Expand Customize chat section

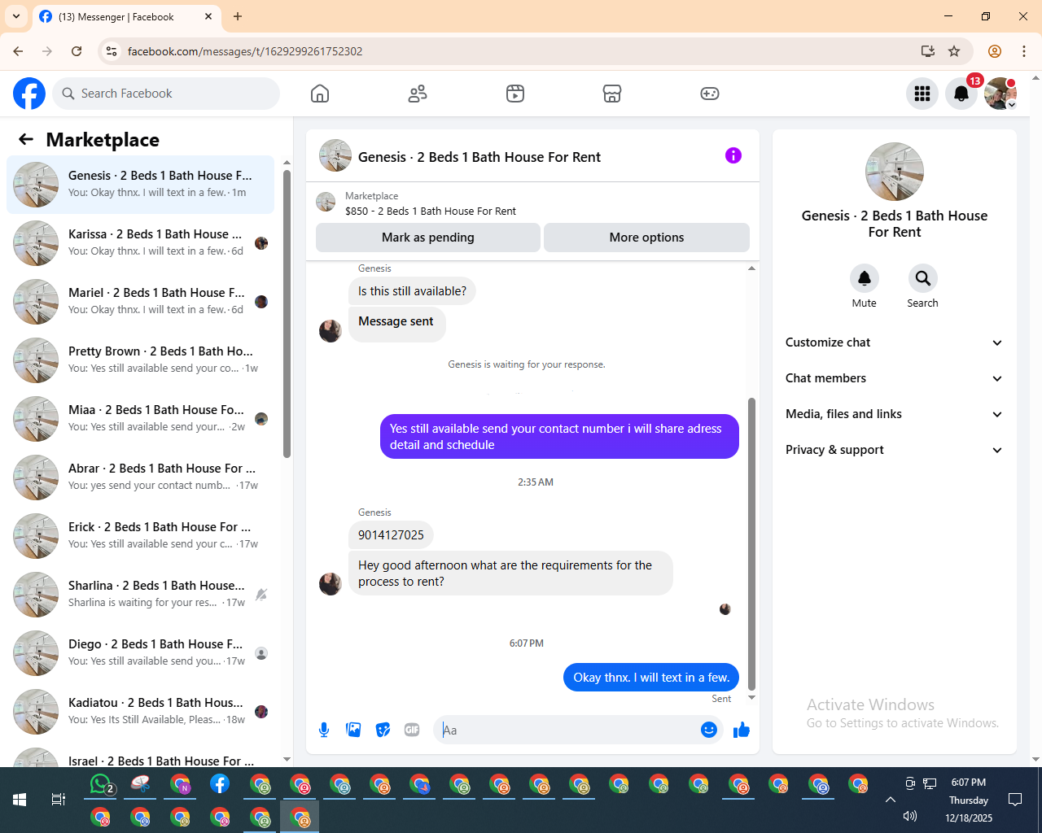pos(895,342)
